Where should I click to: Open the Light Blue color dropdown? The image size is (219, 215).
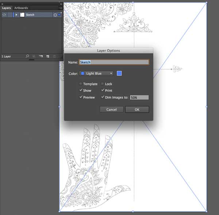pos(96,74)
